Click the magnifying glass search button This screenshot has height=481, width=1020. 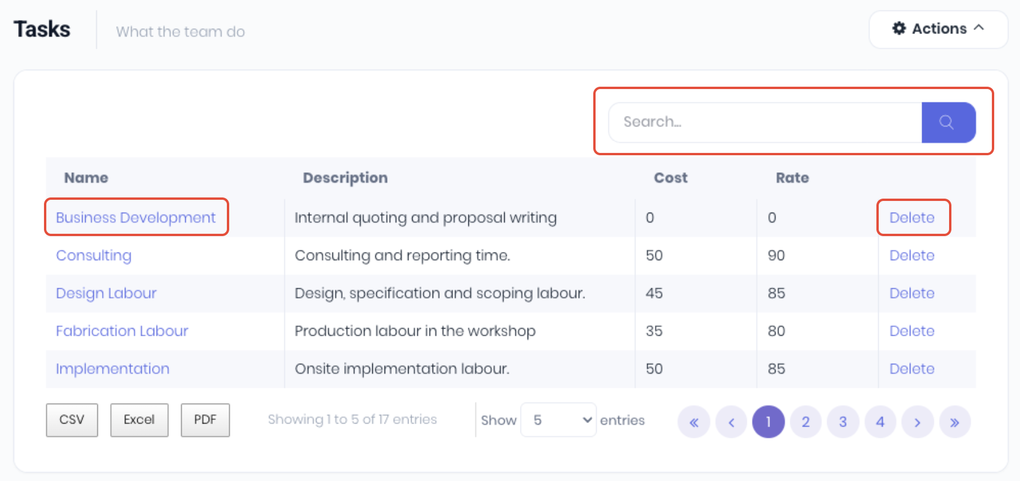(948, 122)
